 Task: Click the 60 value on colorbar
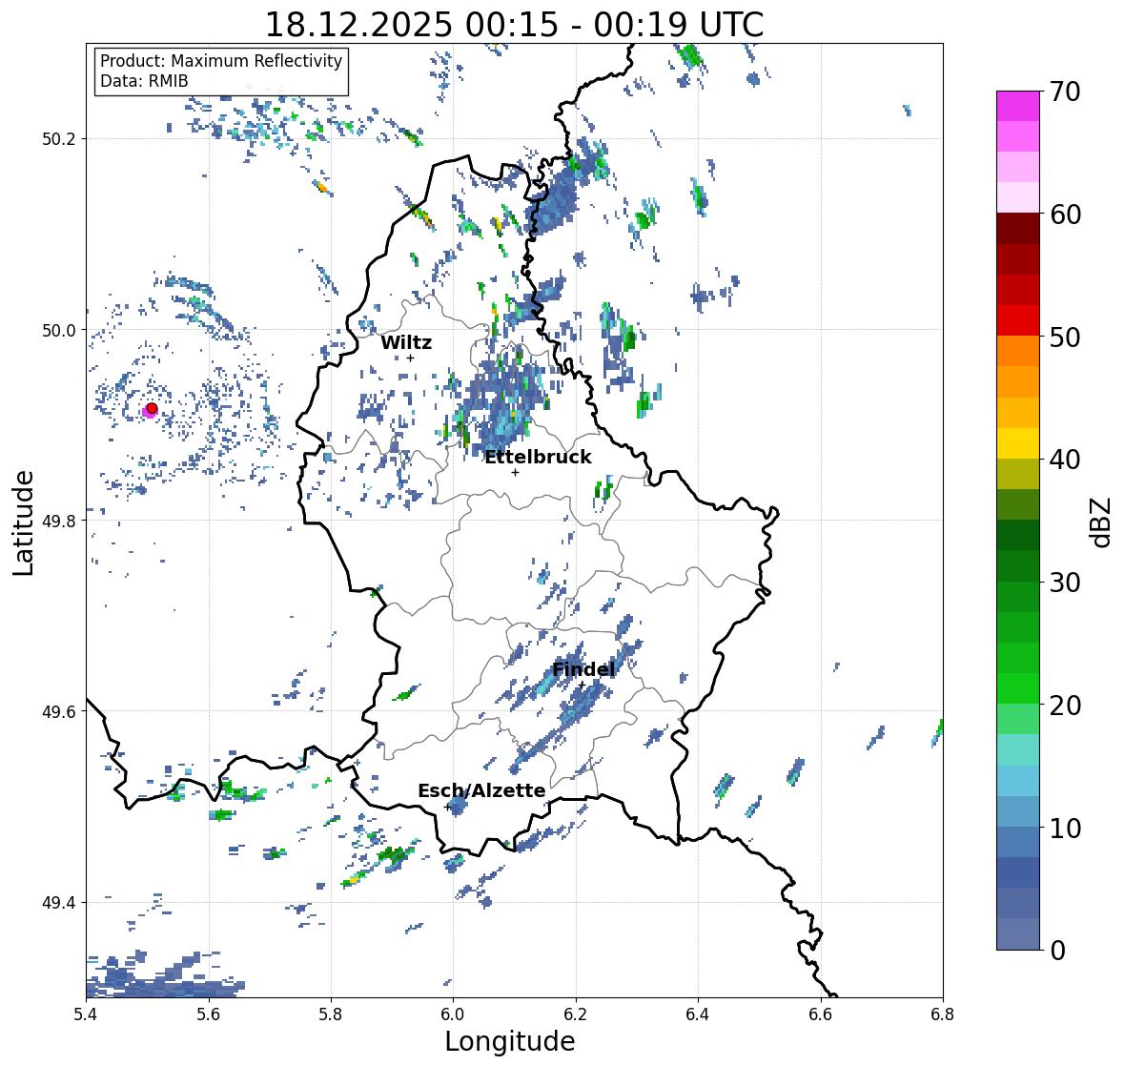coord(1065,215)
